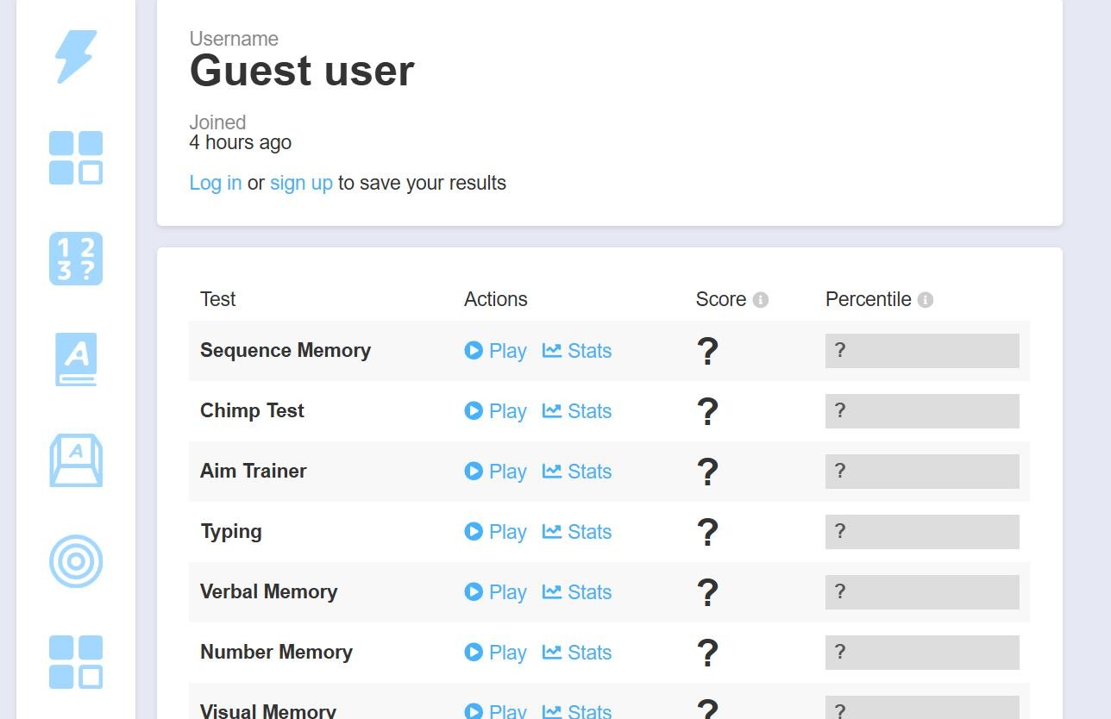Play the Sequence Memory test
This screenshot has height=719, width=1111.
tap(496, 351)
